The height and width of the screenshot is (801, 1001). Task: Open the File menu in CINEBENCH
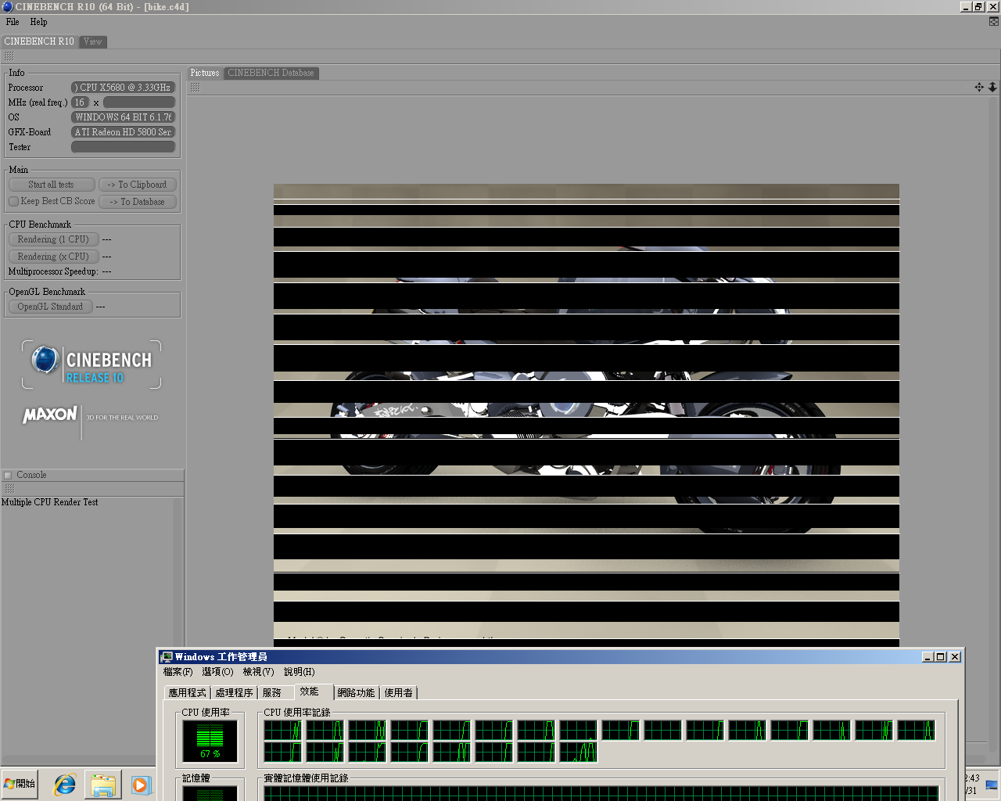13,22
